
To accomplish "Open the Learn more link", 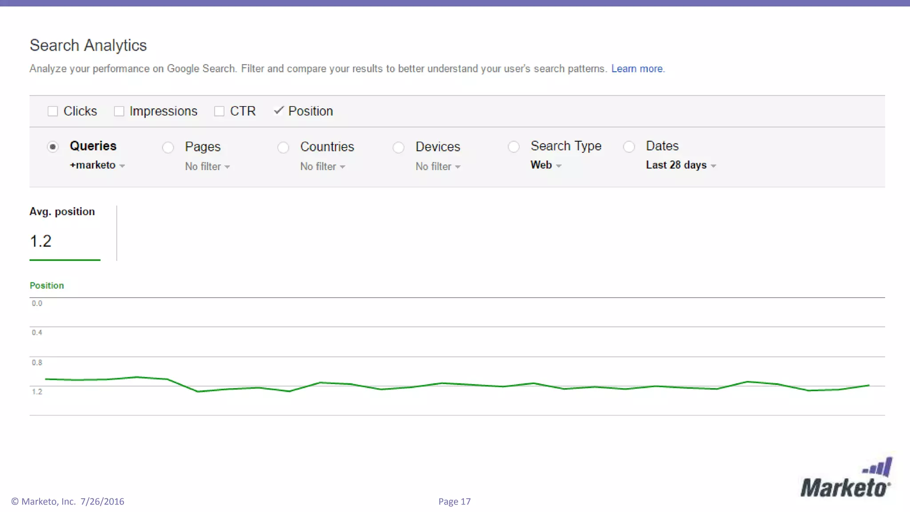I will click(637, 69).
